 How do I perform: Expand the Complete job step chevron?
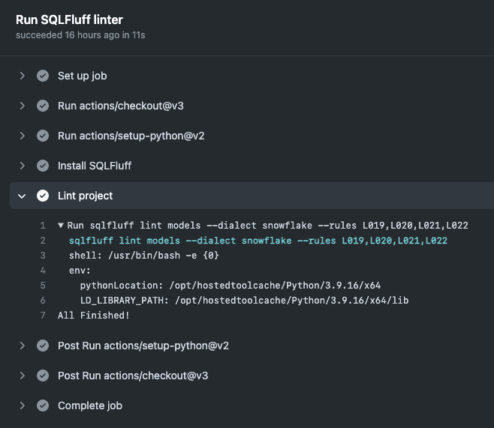[x=23, y=406]
